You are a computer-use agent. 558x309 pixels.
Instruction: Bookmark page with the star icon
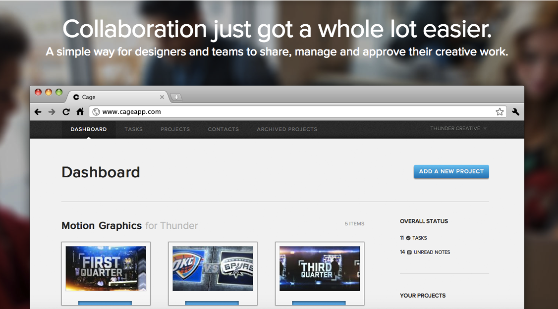500,112
